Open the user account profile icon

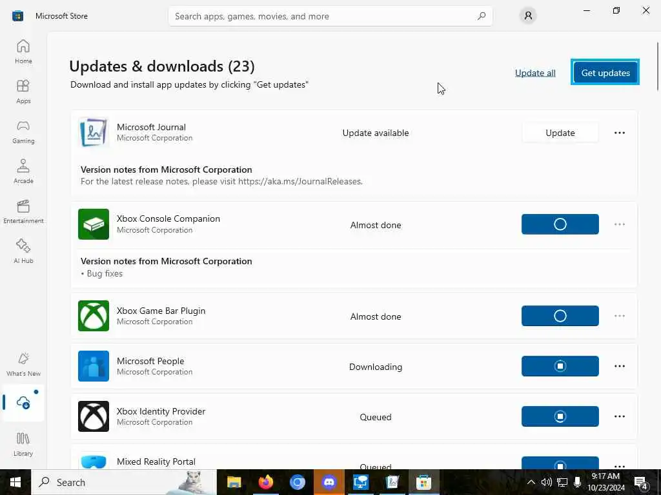528,16
